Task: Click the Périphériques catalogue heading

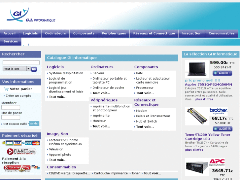Action: [104, 100]
